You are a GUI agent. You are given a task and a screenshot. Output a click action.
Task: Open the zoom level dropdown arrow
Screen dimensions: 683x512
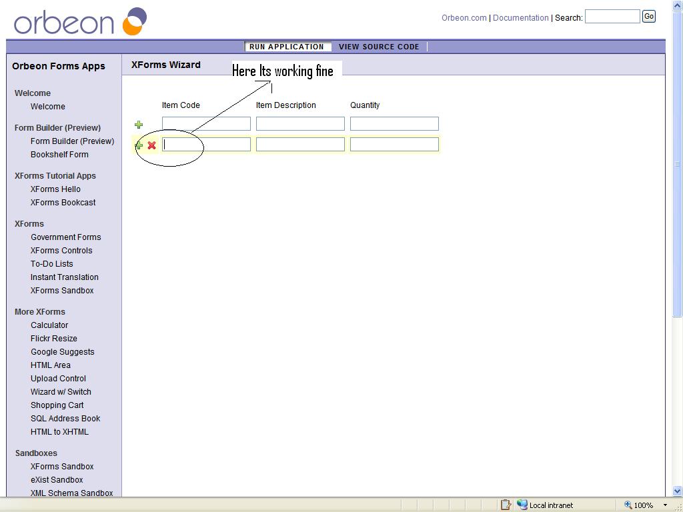665,505
